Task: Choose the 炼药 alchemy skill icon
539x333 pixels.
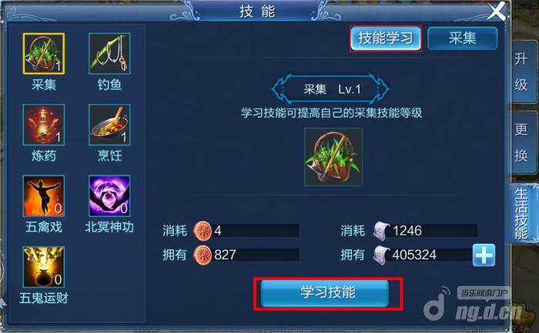Action: click(44, 125)
